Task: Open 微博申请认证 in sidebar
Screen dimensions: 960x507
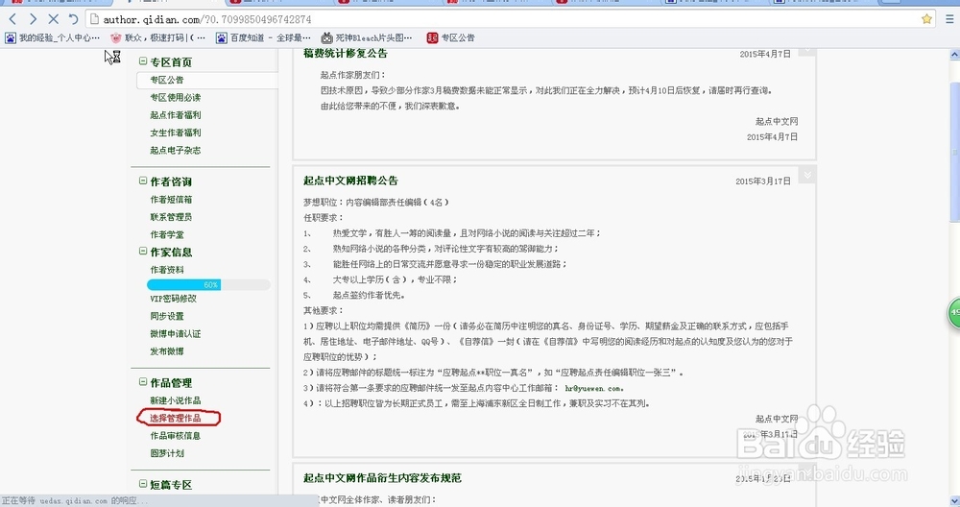Action: coord(176,334)
